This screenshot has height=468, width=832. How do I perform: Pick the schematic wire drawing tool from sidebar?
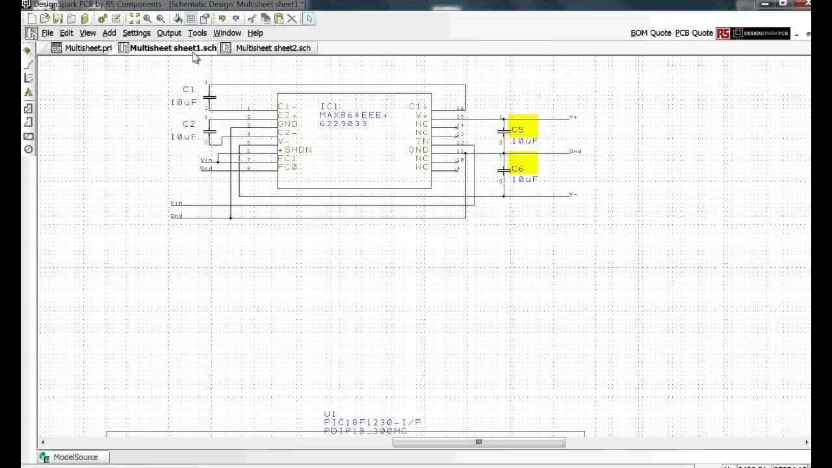pyautogui.click(x=27, y=65)
